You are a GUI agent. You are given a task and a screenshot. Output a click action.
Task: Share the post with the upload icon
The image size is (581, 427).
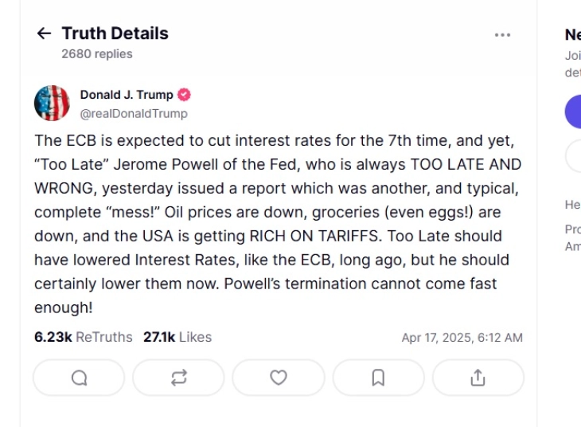[478, 378]
